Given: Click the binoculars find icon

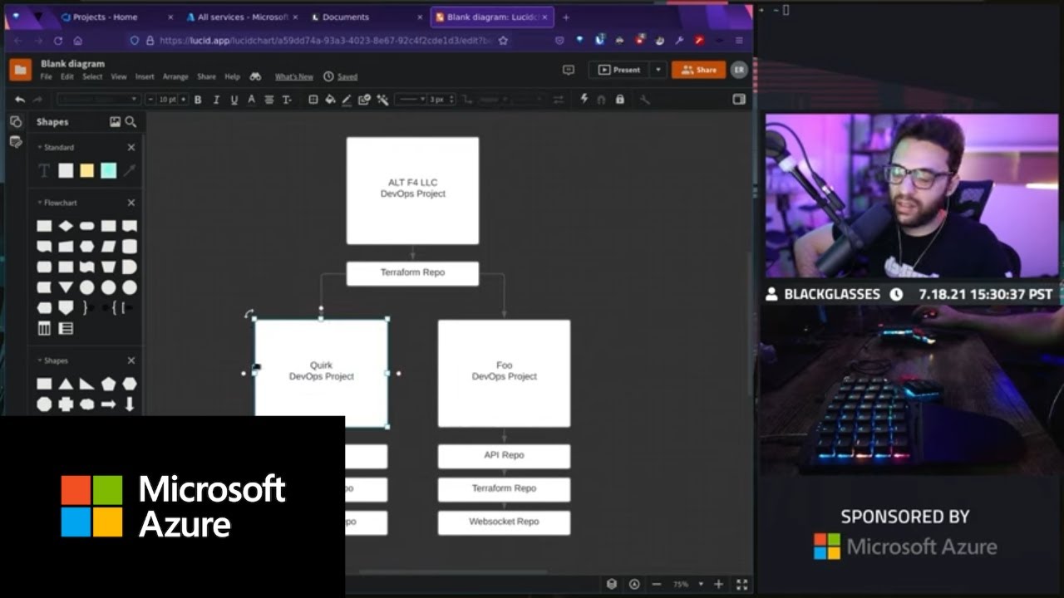Looking at the screenshot, I should click(255, 76).
